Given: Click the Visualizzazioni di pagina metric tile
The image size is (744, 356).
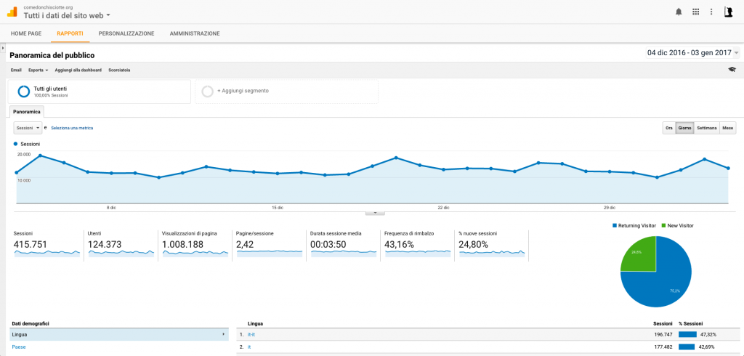Looking at the screenshot, I should [x=195, y=246].
